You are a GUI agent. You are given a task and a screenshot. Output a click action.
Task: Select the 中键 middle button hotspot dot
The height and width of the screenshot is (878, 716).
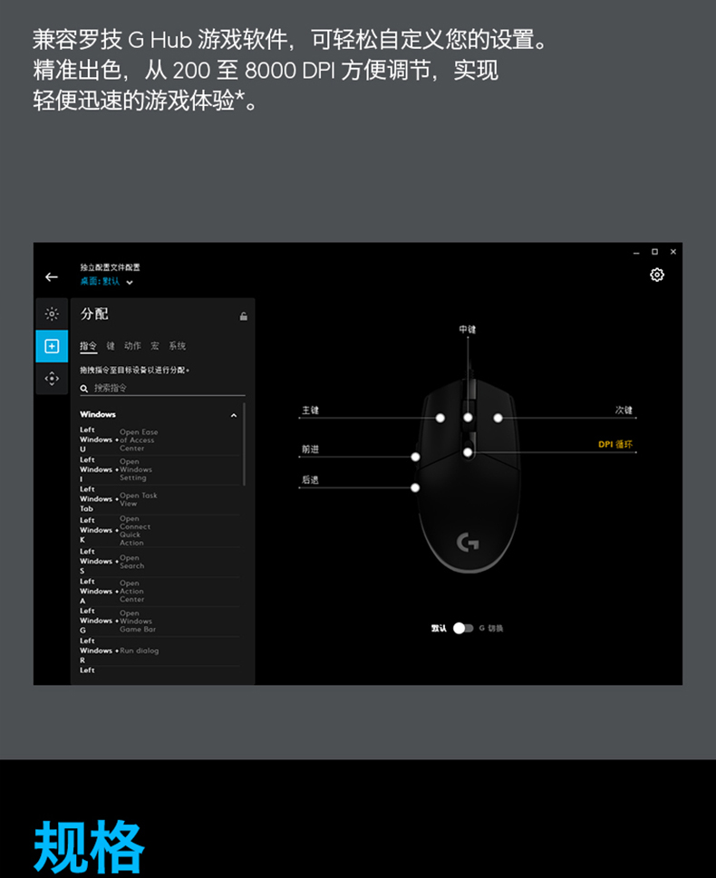468,417
